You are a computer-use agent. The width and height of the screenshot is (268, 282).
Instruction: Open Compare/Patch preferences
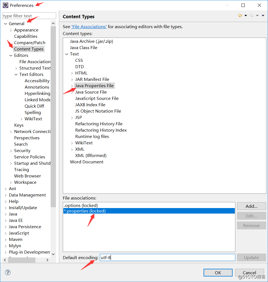(x=30, y=42)
